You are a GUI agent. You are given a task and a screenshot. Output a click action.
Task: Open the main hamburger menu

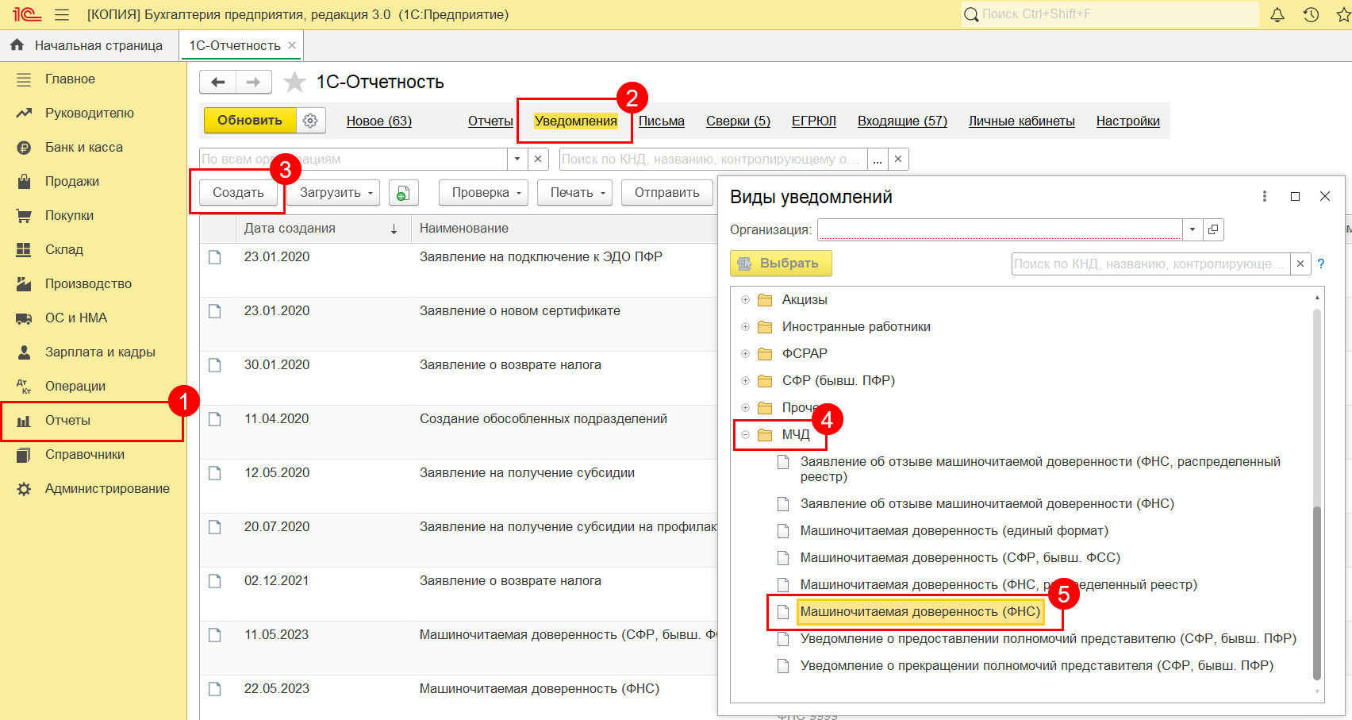click(62, 15)
